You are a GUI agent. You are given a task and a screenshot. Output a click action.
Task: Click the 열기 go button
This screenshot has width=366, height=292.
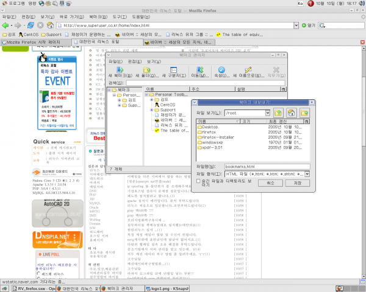[x=309, y=26]
